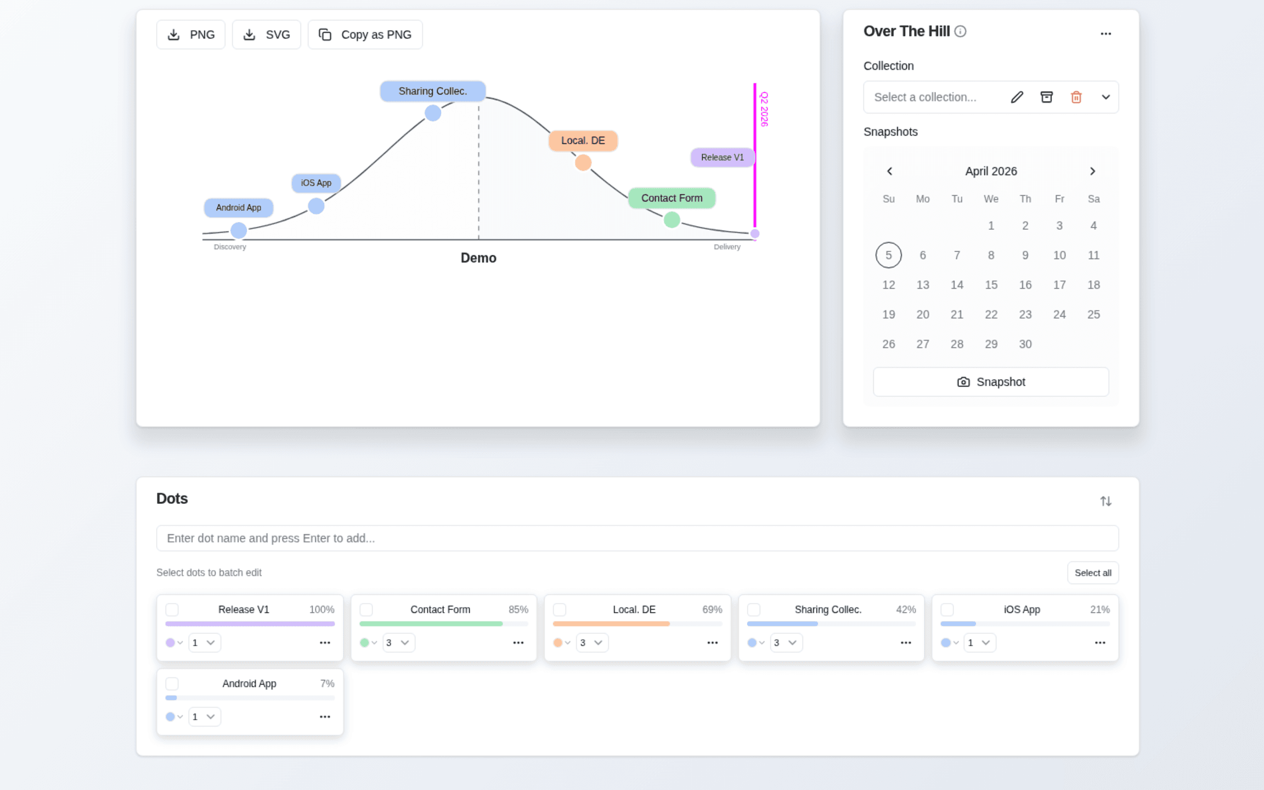
Task: Open the Local. DE color picker
Action: (562, 642)
